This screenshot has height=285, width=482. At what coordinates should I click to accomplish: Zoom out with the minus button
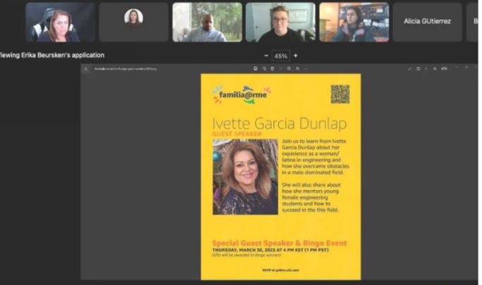point(266,56)
